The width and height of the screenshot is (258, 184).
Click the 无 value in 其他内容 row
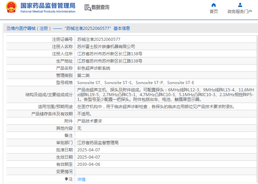(x=79, y=128)
